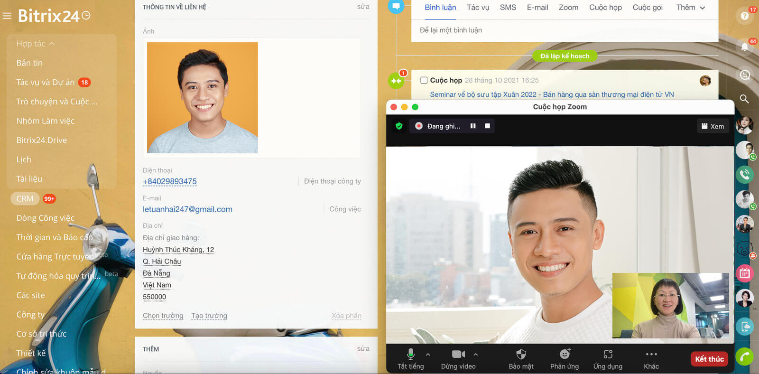Edit the THÊM section via sửa link
This screenshot has height=374, width=759.
(x=363, y=349)
